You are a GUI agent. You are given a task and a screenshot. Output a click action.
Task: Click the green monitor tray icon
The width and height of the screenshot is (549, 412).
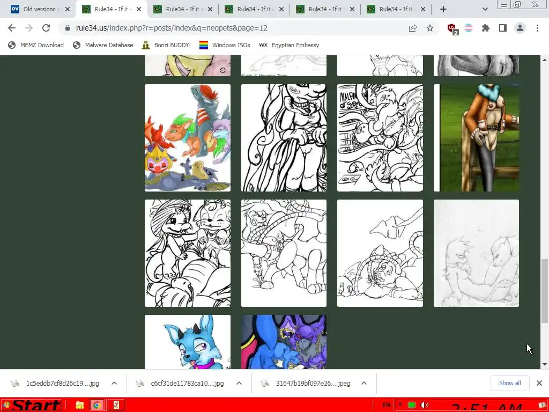coord(412,406)
